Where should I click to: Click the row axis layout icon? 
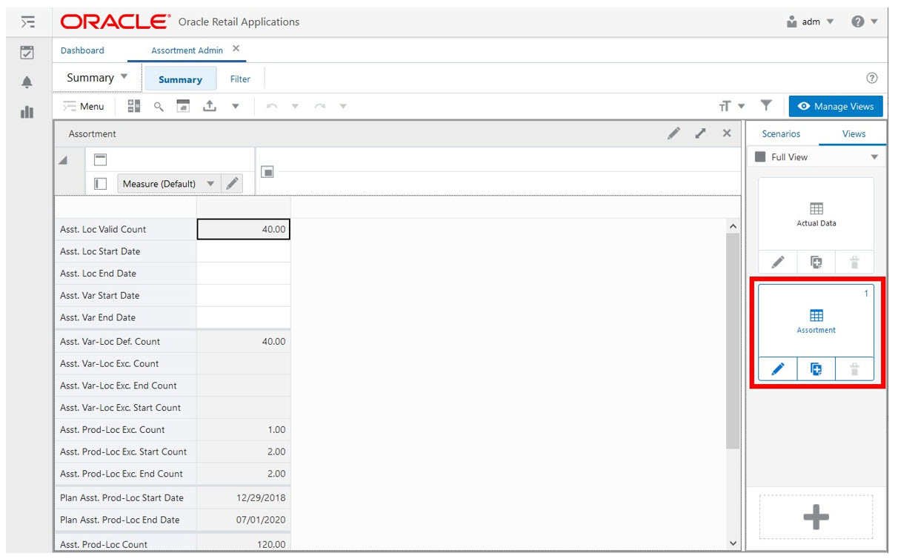(x=102, y=183)
